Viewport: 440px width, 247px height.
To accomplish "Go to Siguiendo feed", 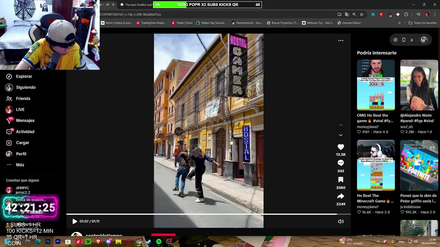I will tap(21, 87).
